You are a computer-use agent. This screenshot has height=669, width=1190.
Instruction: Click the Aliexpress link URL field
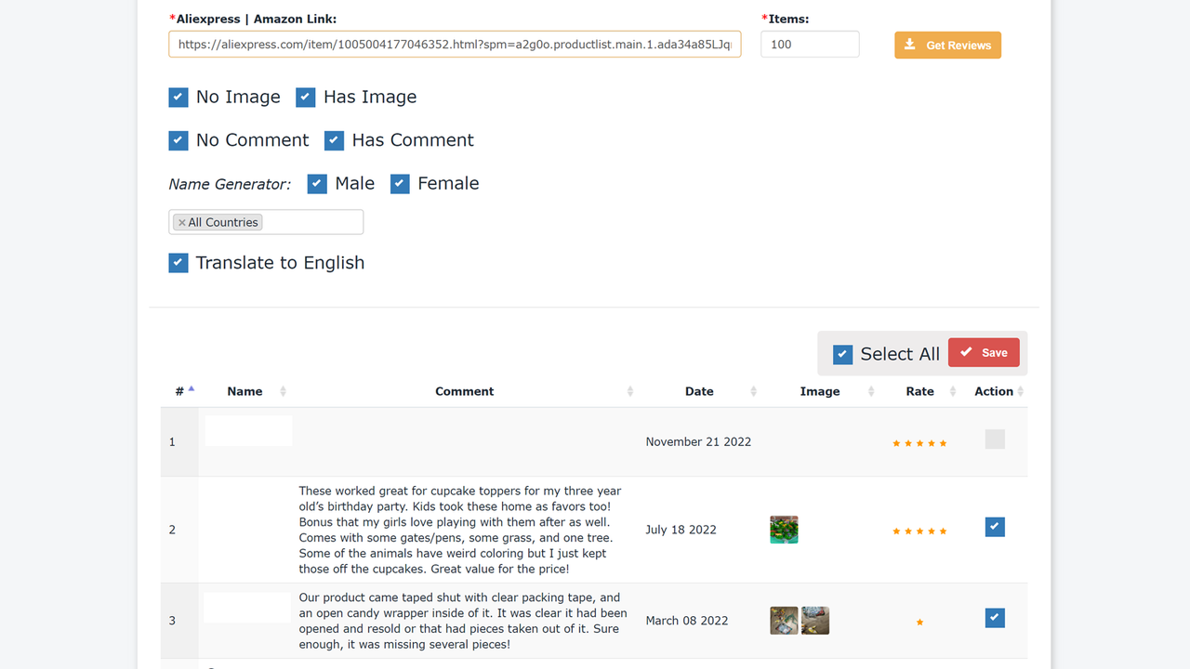[x=455, y=44]
